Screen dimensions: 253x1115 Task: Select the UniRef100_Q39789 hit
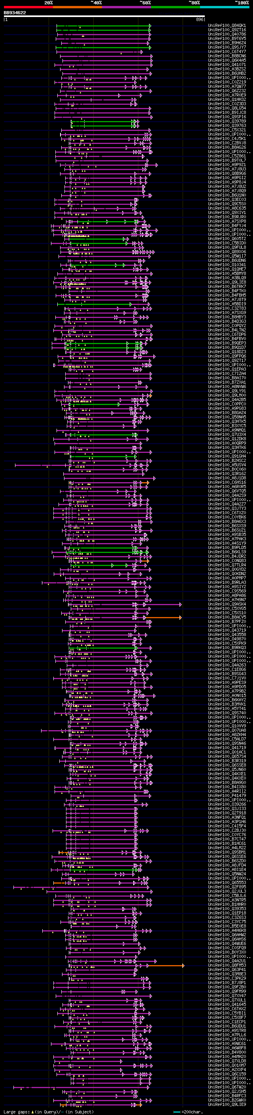click(227, 121)
